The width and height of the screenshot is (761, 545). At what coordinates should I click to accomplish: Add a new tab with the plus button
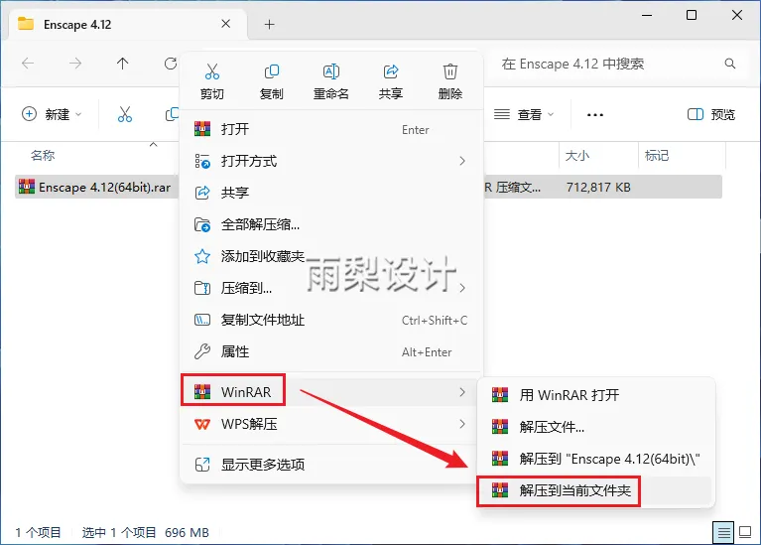(x=269, y=24)
